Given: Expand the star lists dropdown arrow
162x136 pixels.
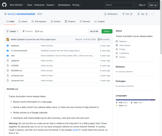Looking at the screenshot, I should coord(152,14).
